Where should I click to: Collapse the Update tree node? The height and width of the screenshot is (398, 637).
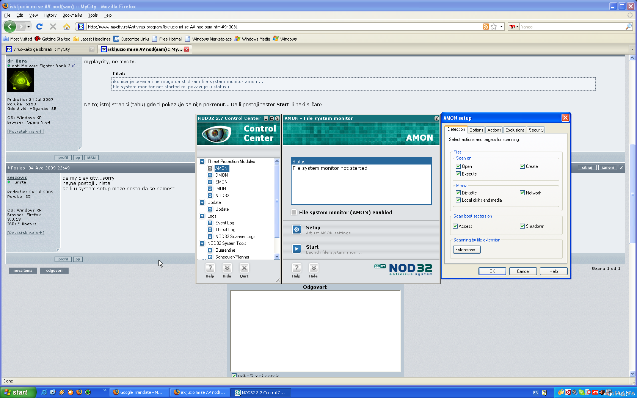click(x=202, y=202)
